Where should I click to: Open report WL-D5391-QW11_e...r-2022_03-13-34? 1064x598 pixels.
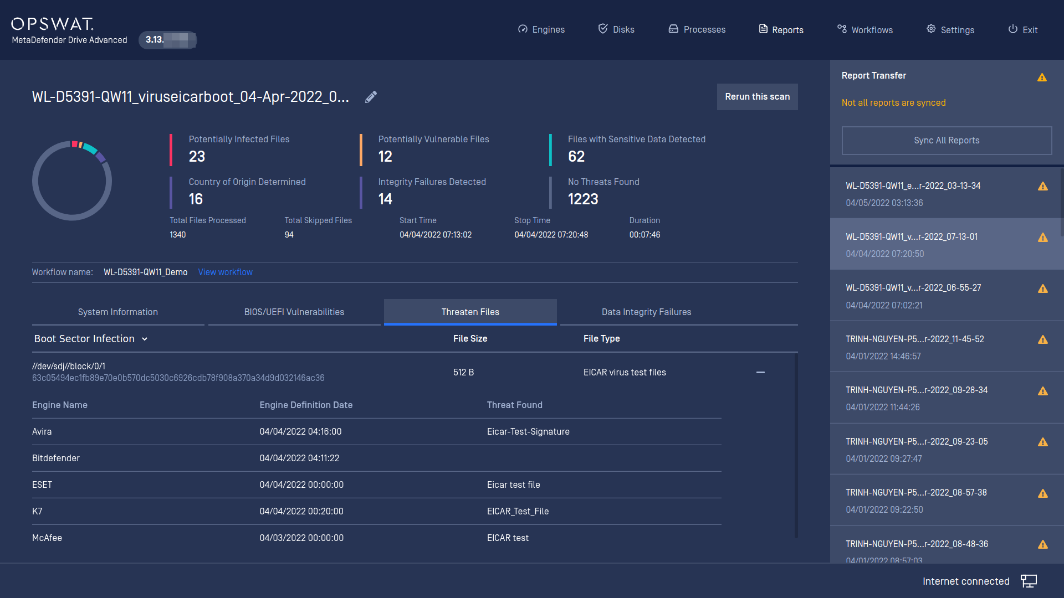pyautogui.click(x=947, y=194)
